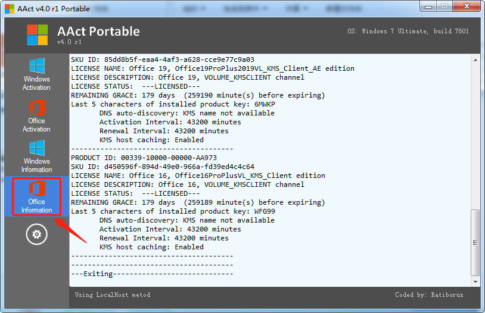The width and height of the screenshot is (485, 313).
Task: Select the Office Information section
Action: (36, 197)
